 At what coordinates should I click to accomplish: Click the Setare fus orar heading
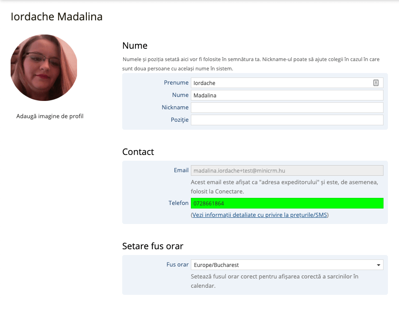click(153, 246)
